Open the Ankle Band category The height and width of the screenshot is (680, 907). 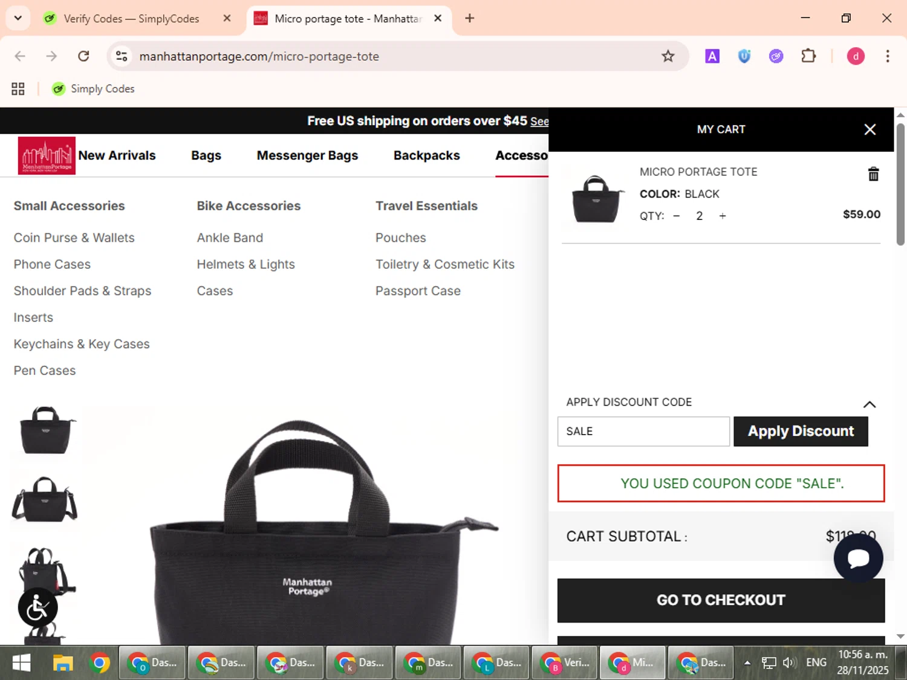click(x=230, y=238)
